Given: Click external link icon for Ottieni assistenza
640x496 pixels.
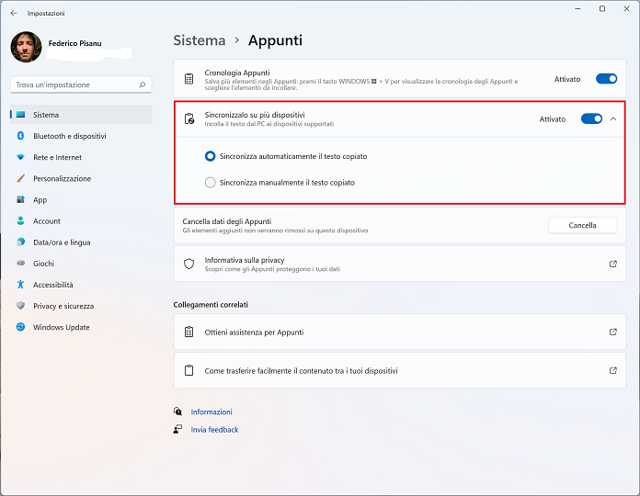Looking at the screenshot, I should pyautogui.click(x=612, y=332).
